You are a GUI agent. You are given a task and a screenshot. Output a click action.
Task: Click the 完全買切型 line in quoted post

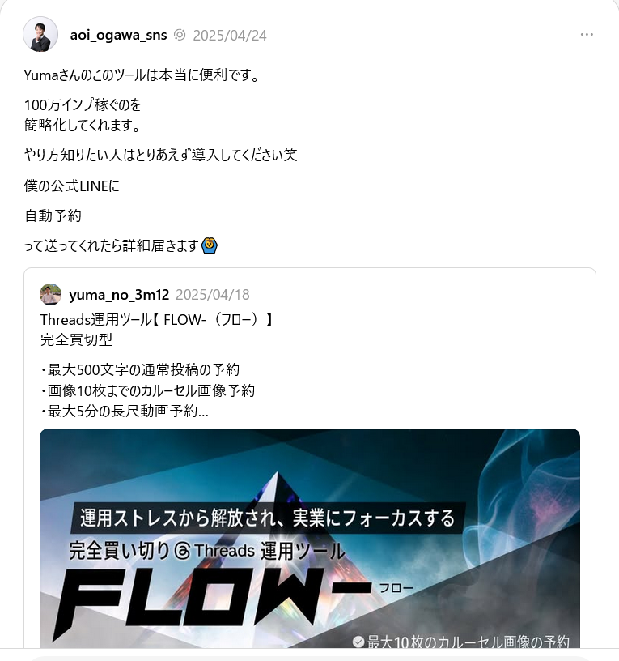[x=76, y=339]
